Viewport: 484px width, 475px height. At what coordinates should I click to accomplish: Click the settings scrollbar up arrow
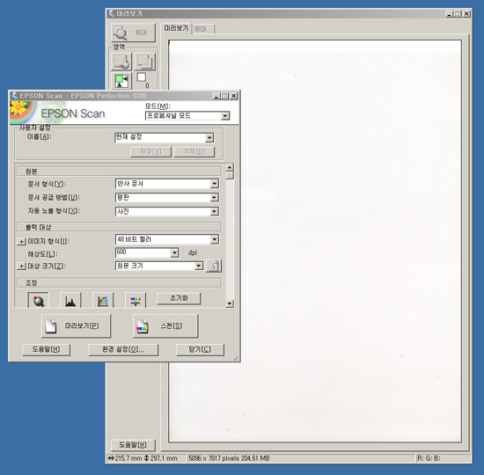pyautogui.click(x=230, y=168)
